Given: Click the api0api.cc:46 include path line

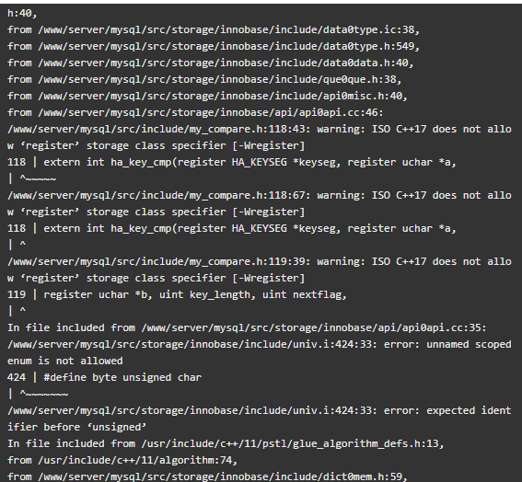Looking at the screenshot, I should pyautogui.click(x=195, y=113).
